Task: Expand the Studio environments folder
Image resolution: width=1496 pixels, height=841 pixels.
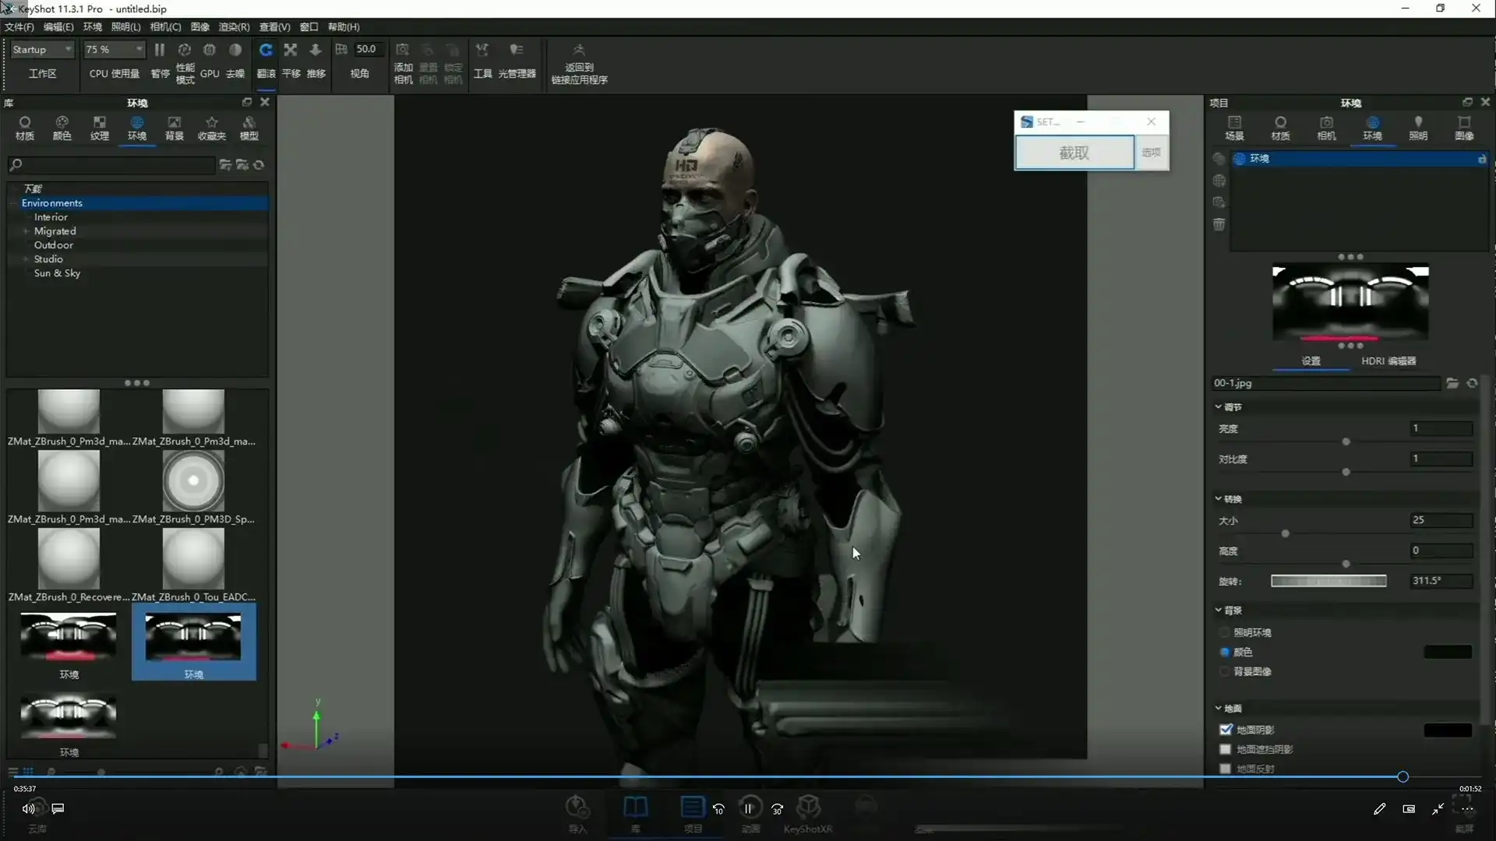Action: pyautogui.click(x=26, y=259)
